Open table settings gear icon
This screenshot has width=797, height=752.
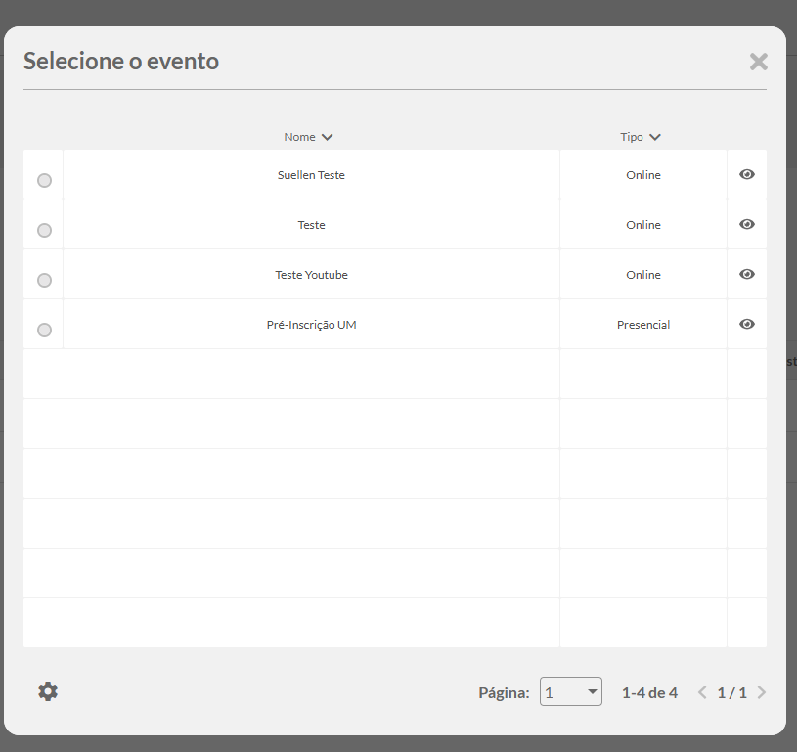coord(48,691)
